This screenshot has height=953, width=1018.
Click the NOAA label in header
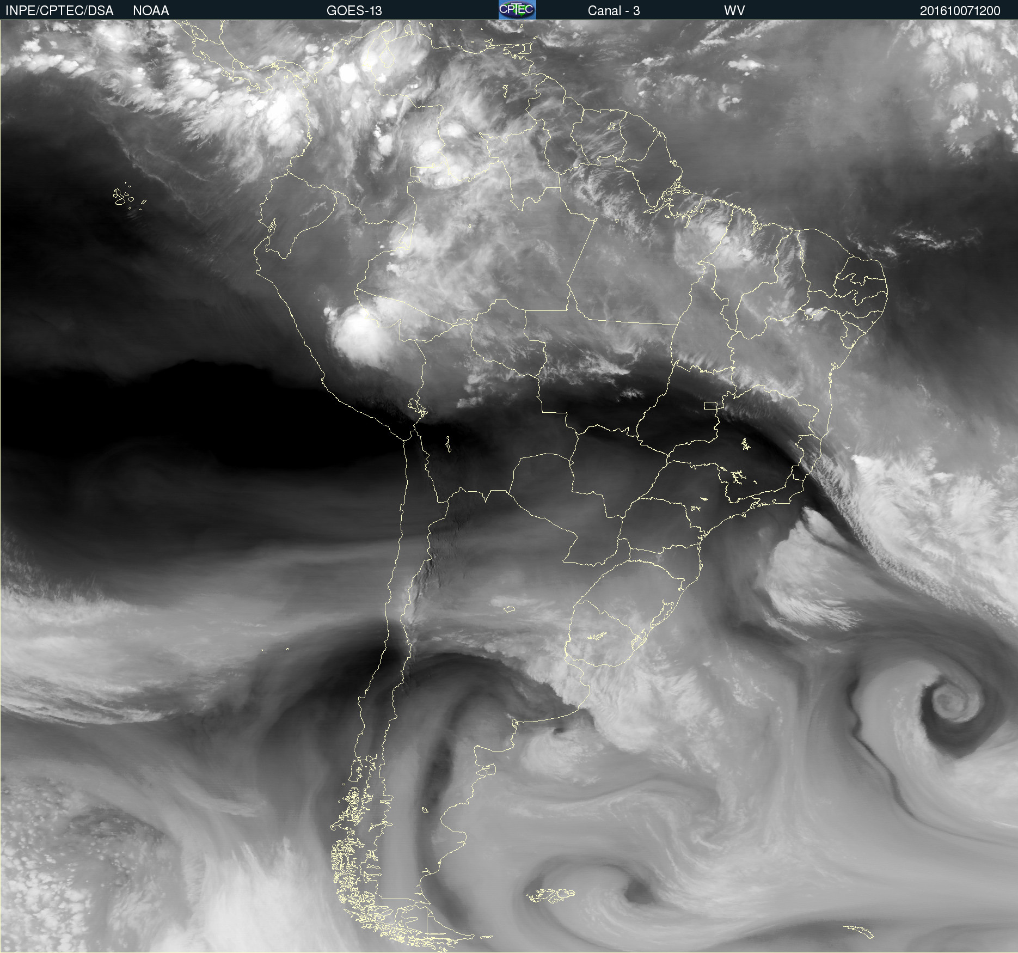pos(151,11)
